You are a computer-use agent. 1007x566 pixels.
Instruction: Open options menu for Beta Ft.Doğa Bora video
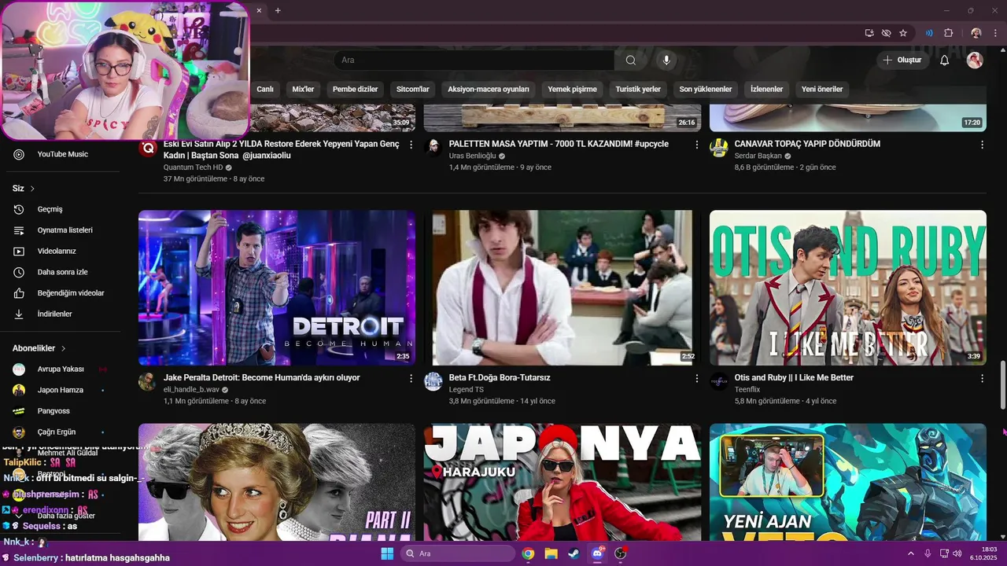[x=696, y=378]
